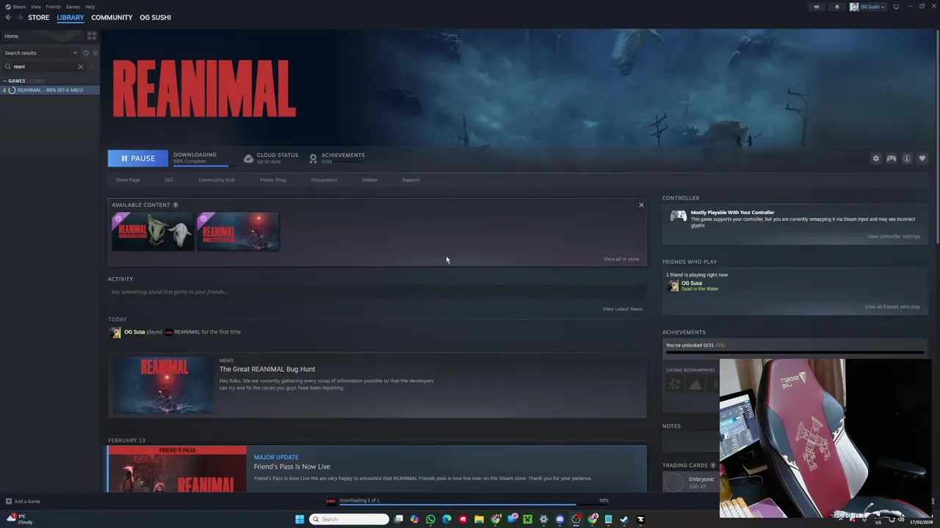The height and width of the screenshot is (528, 940).
Task: Open the announcements megaphone icon
Action: coord(816,7)
